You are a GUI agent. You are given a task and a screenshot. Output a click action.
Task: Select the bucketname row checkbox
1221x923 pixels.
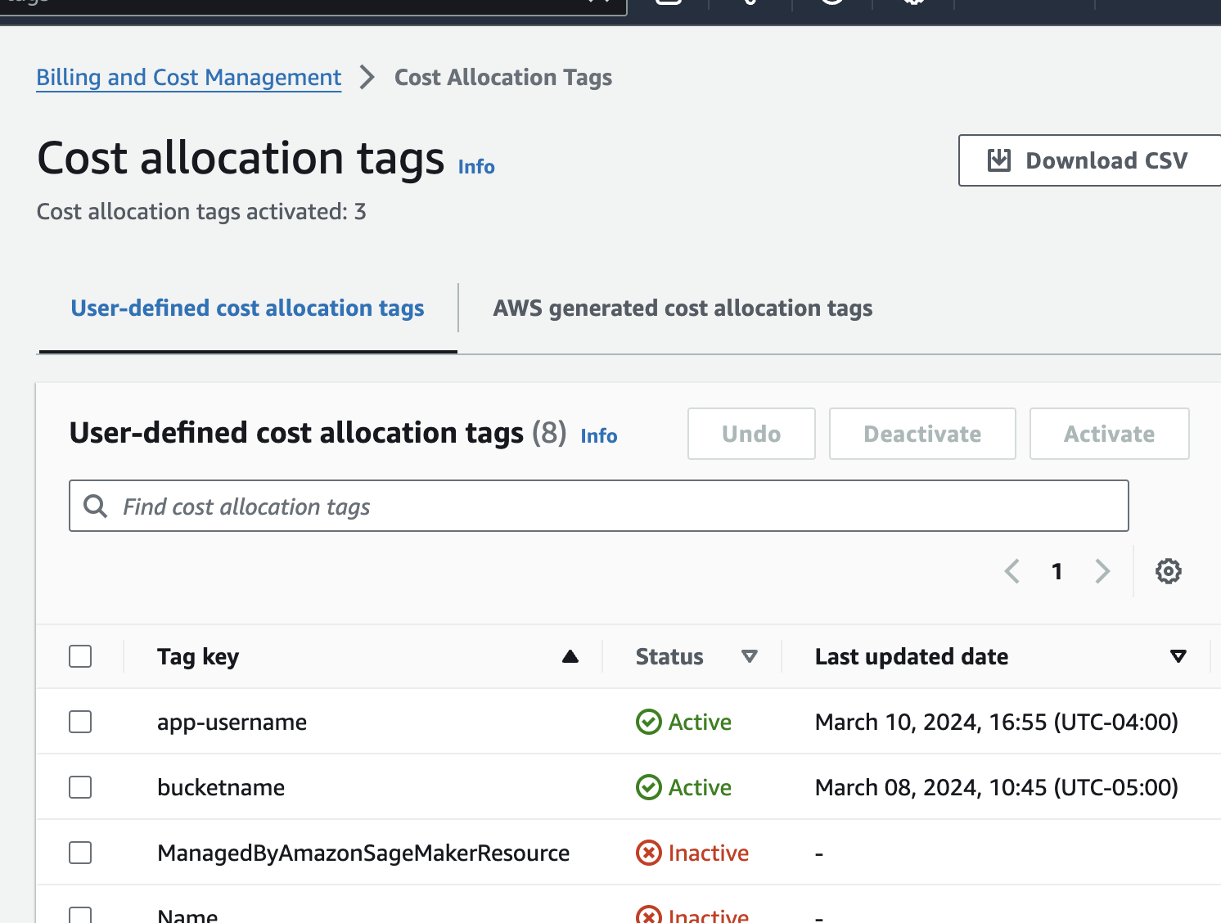pos(80,787)
